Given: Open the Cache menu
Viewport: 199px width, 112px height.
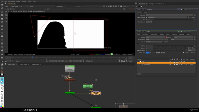Looking at the screenshot, I should (30, 1).
